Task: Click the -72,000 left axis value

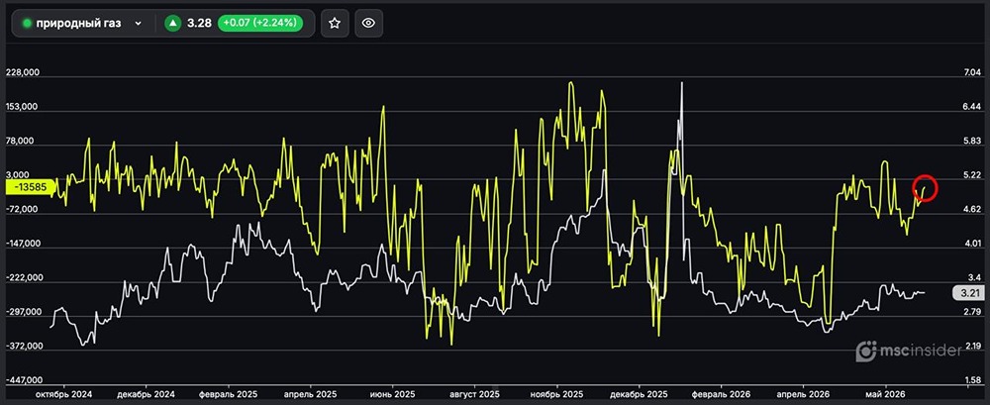Action: pos(24,209)
